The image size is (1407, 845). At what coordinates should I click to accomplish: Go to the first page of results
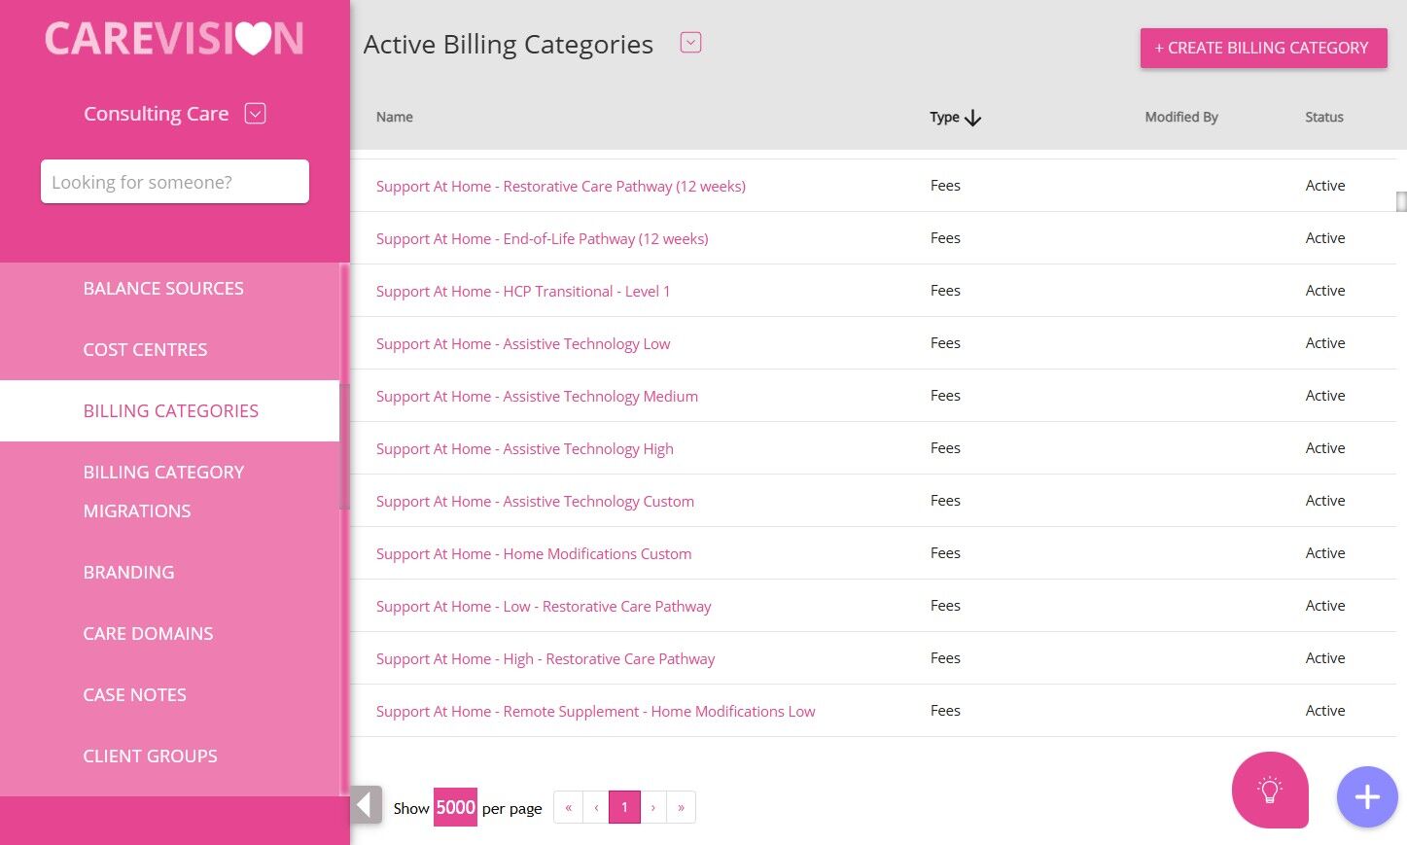[568, 807]
